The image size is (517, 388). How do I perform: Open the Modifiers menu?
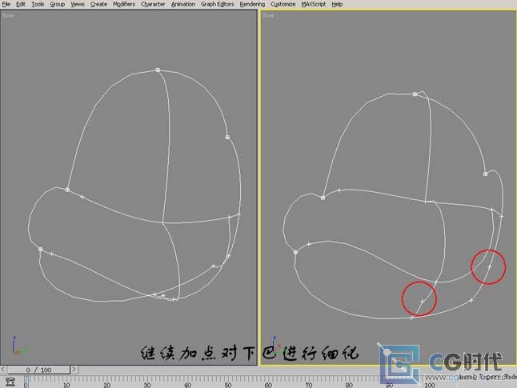(x=124, y=4)
